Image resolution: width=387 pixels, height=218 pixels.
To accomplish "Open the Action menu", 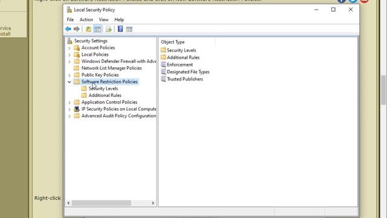I will (x=86, y=19).
